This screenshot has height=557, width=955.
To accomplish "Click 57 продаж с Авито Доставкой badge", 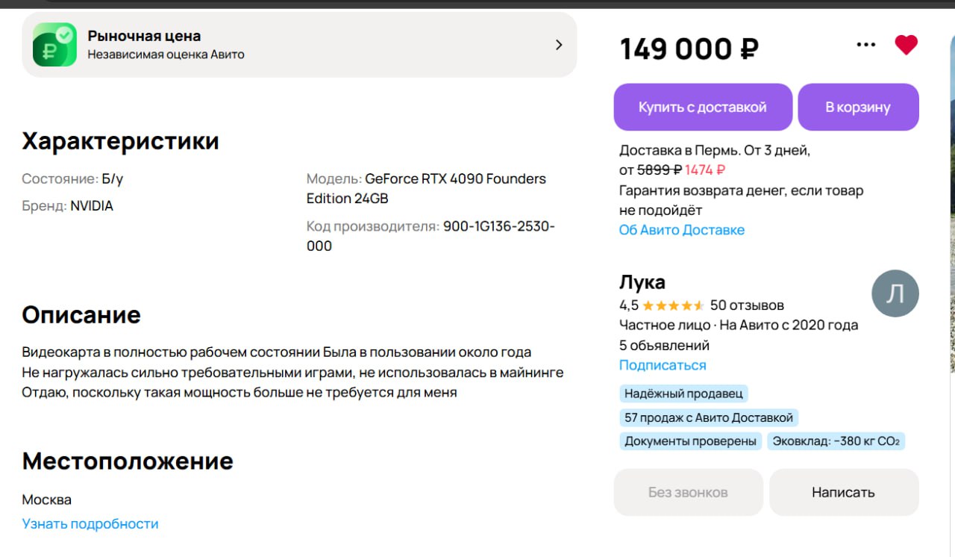I will (709, 417).
